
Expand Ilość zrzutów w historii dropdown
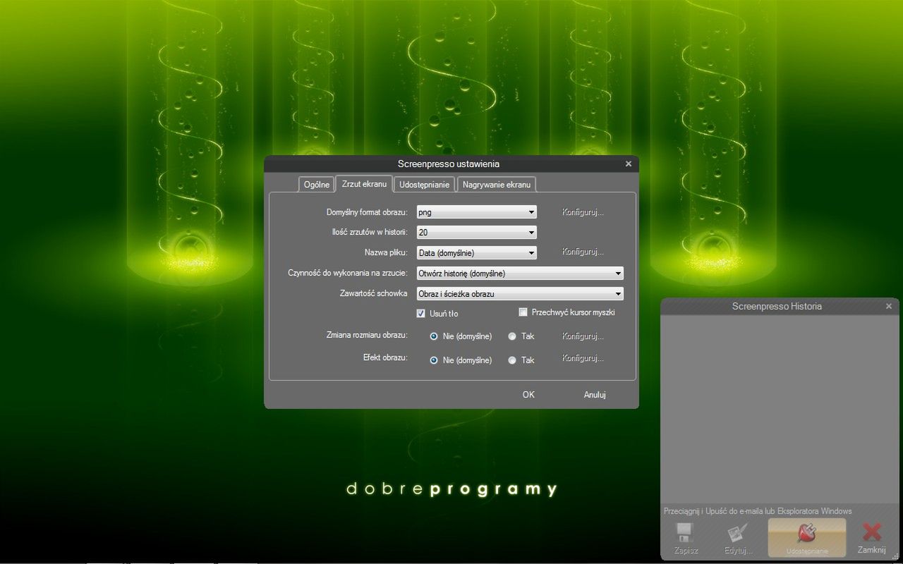point(477,232)
